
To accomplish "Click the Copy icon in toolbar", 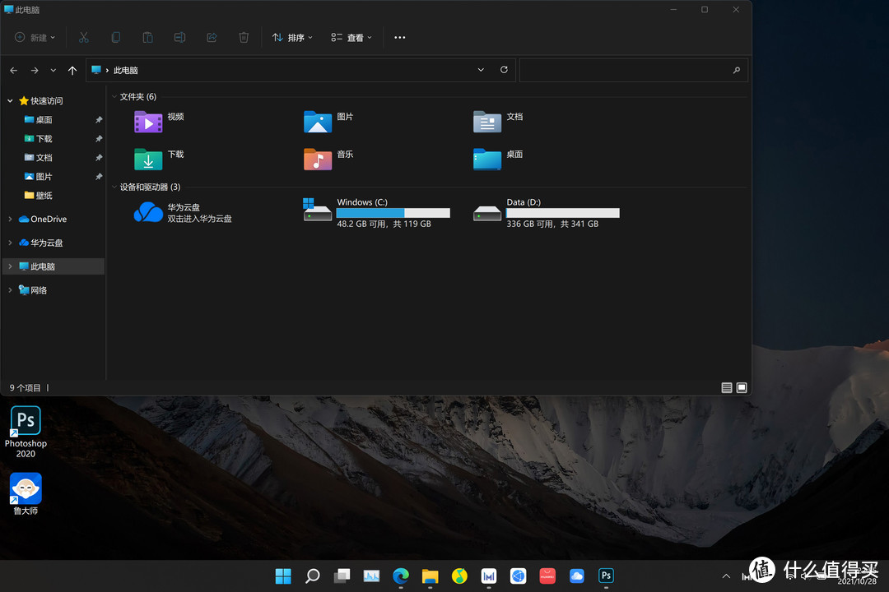I will click(x=116, y=37).
